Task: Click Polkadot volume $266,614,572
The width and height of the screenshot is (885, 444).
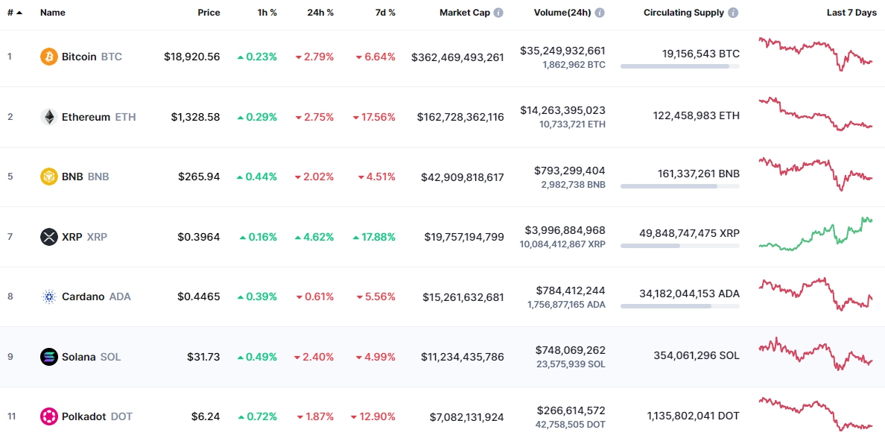Action: point(571,410)
